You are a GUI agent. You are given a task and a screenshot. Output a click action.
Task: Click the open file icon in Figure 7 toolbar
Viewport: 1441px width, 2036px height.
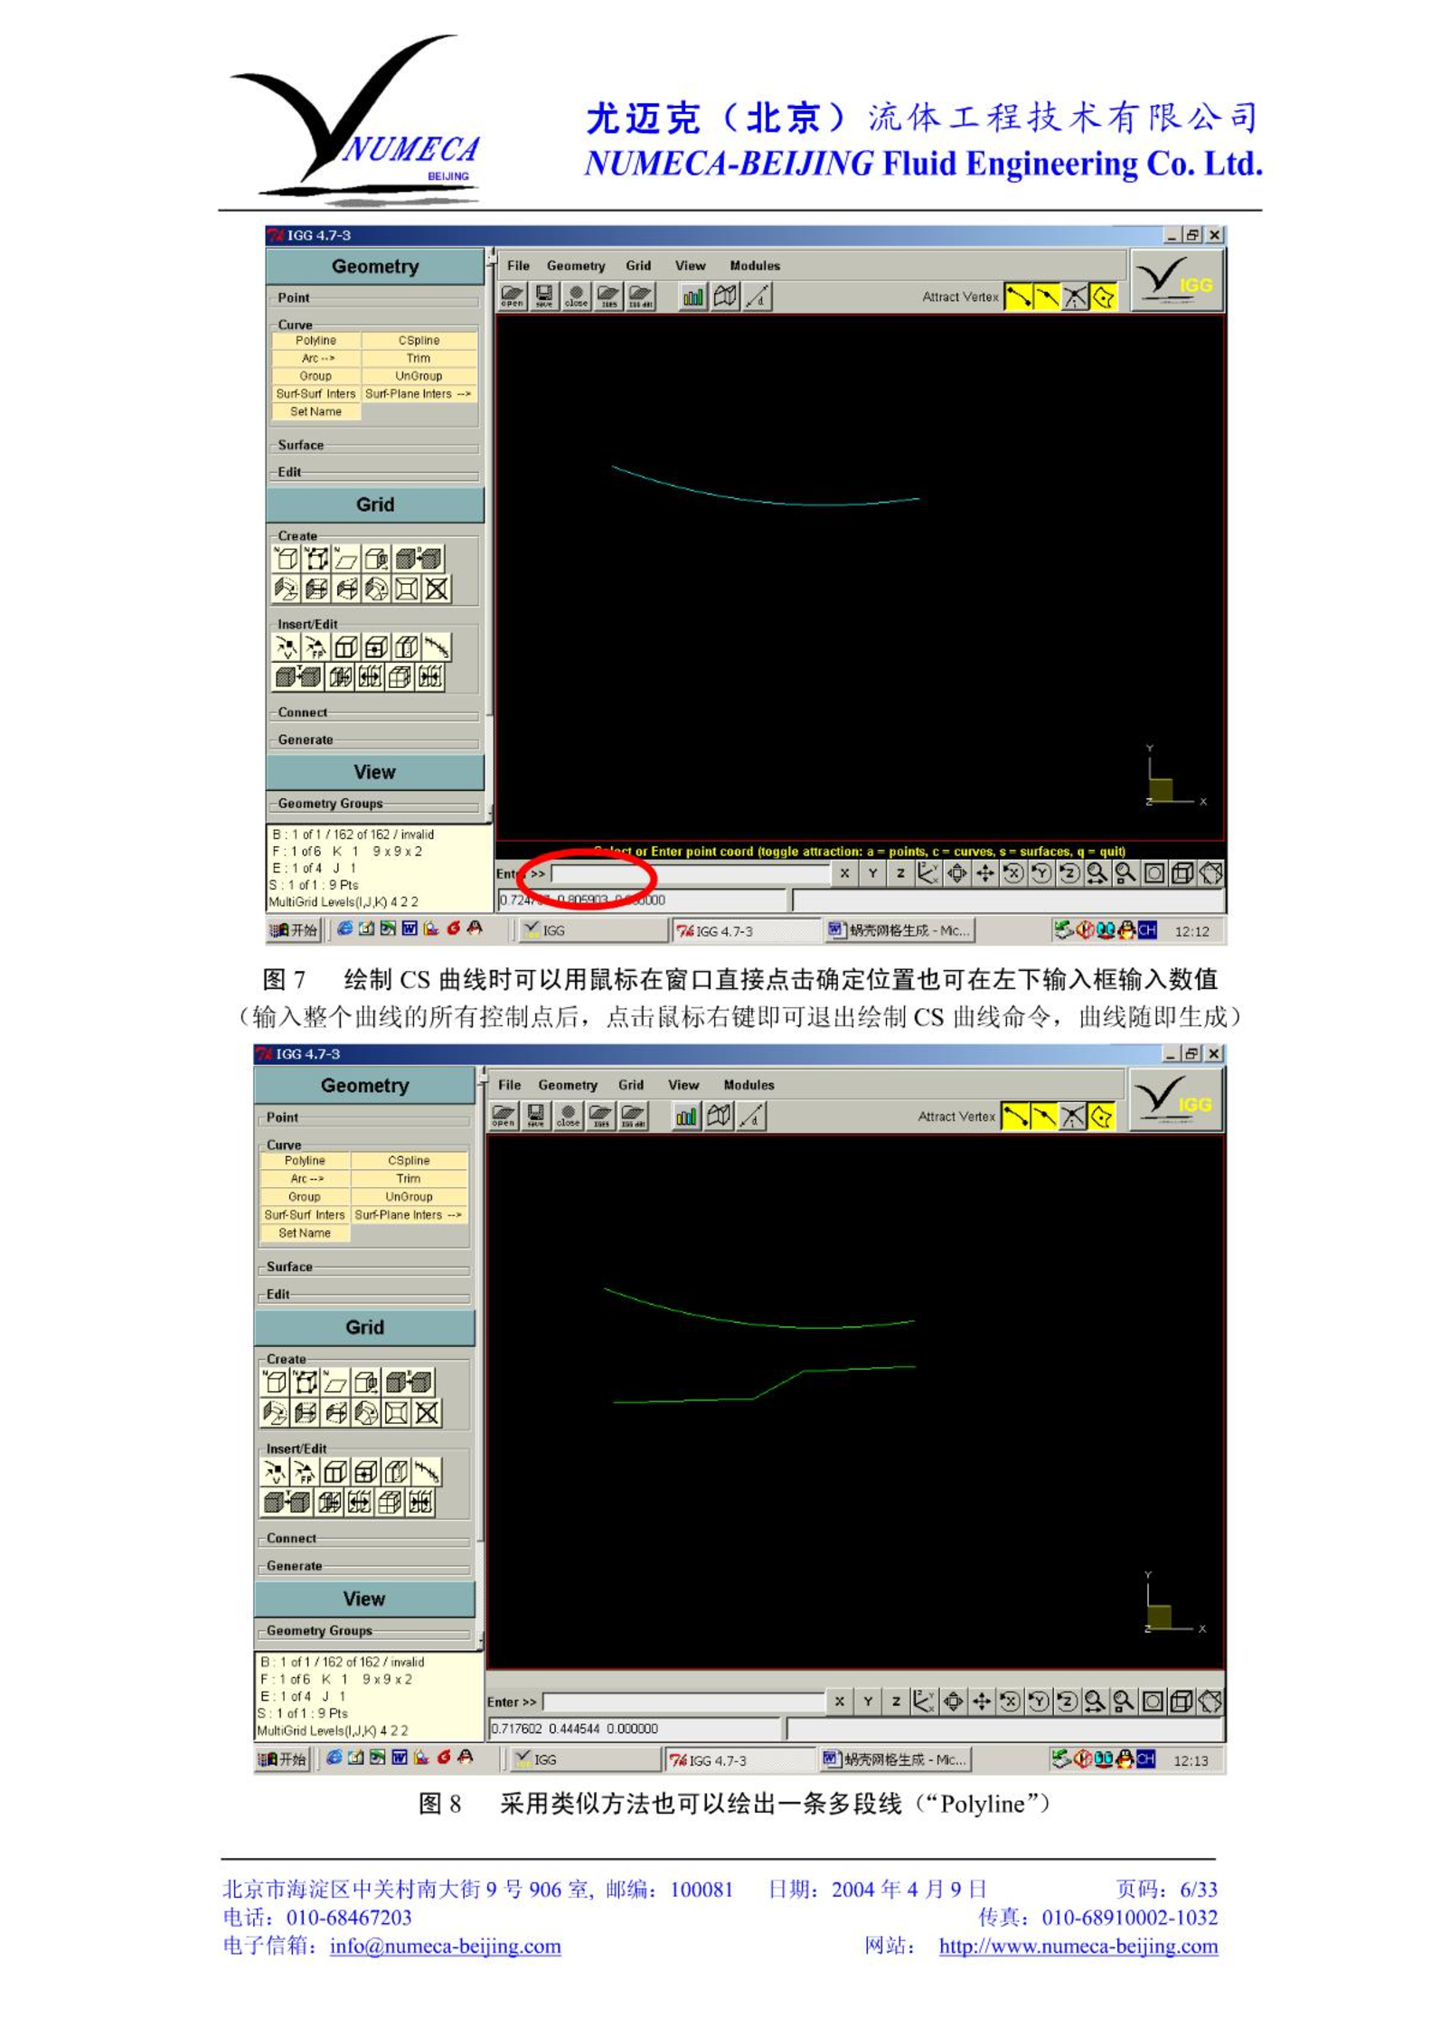pyautogui.click(x=513, y=297)
